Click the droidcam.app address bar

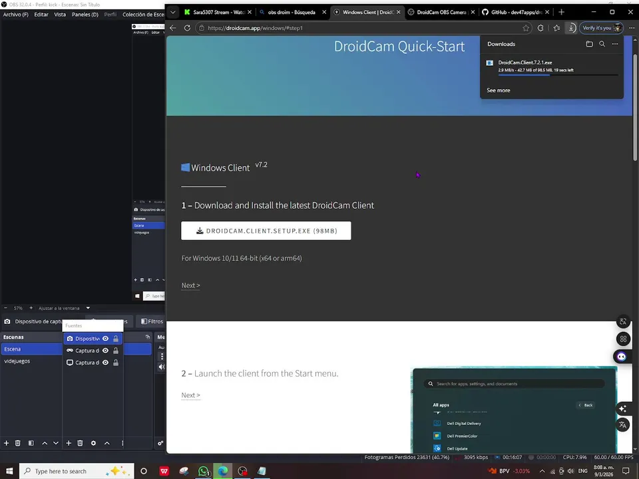coord(363,28)
